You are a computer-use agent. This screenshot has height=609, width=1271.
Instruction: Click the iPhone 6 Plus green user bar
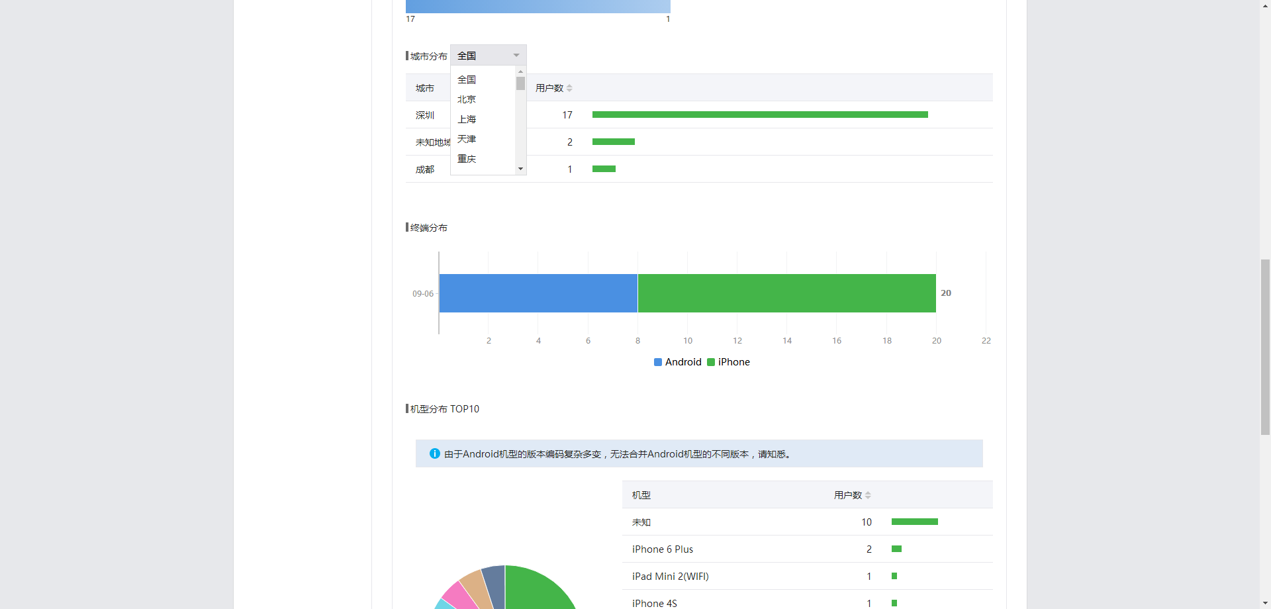point(896,549)
